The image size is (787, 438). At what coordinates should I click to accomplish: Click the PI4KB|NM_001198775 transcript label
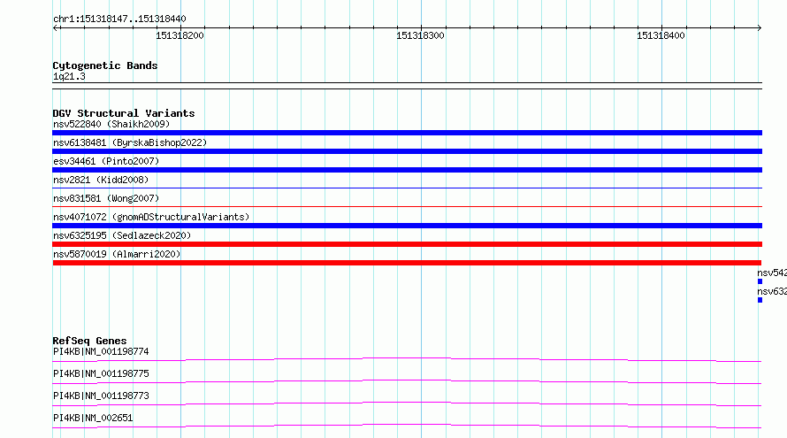tap(101, 373)
